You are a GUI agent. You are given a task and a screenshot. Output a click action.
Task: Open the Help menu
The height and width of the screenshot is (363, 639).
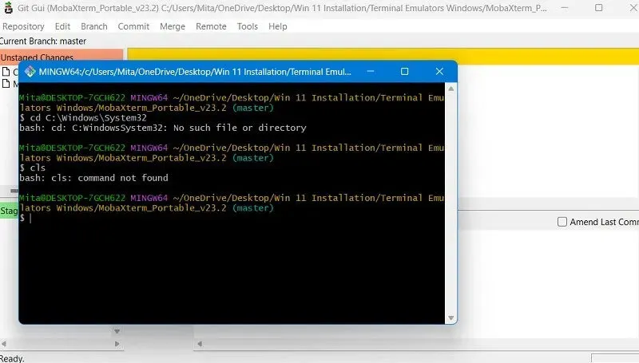278,26
